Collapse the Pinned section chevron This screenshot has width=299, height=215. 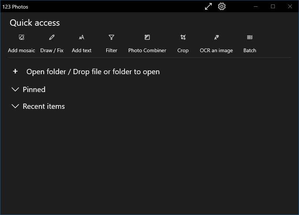click(x=15, y=89)
